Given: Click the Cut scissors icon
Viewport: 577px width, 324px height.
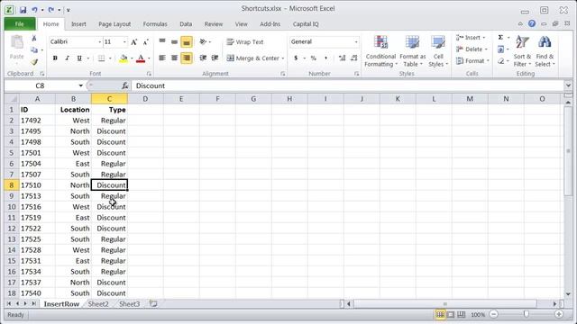Looking at the screenshot, I should 34,38.
